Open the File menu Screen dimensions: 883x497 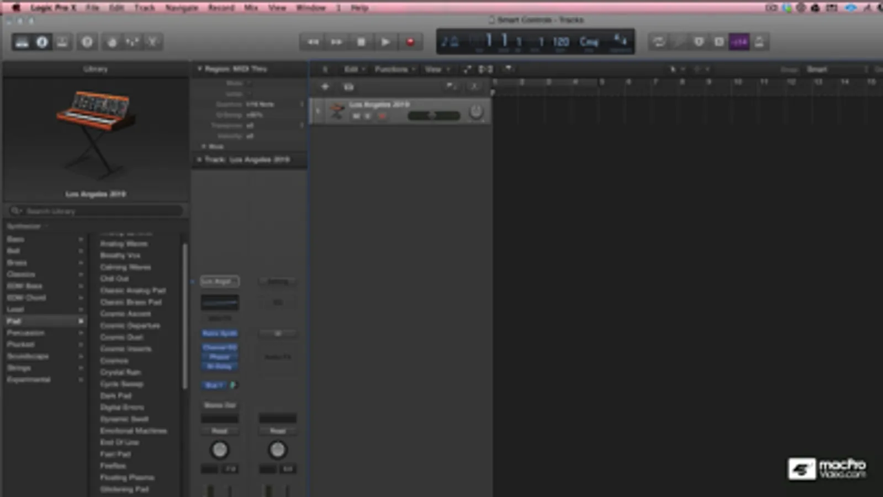92,8
